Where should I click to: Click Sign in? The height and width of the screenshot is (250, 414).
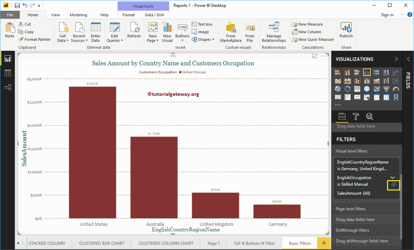(x=387, y=15)
